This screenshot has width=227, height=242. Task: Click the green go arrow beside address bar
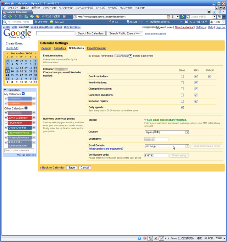tap(183, 17)
